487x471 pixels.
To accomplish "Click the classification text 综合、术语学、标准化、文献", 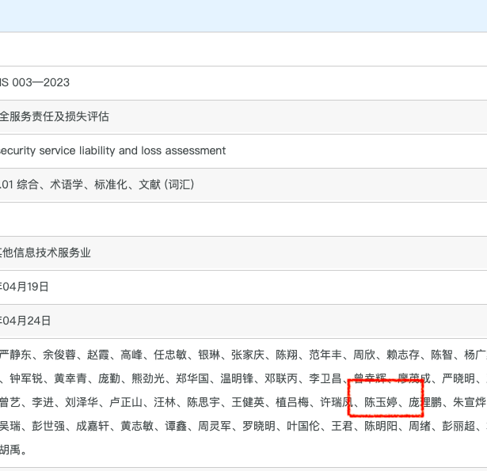I will point(97,184).
